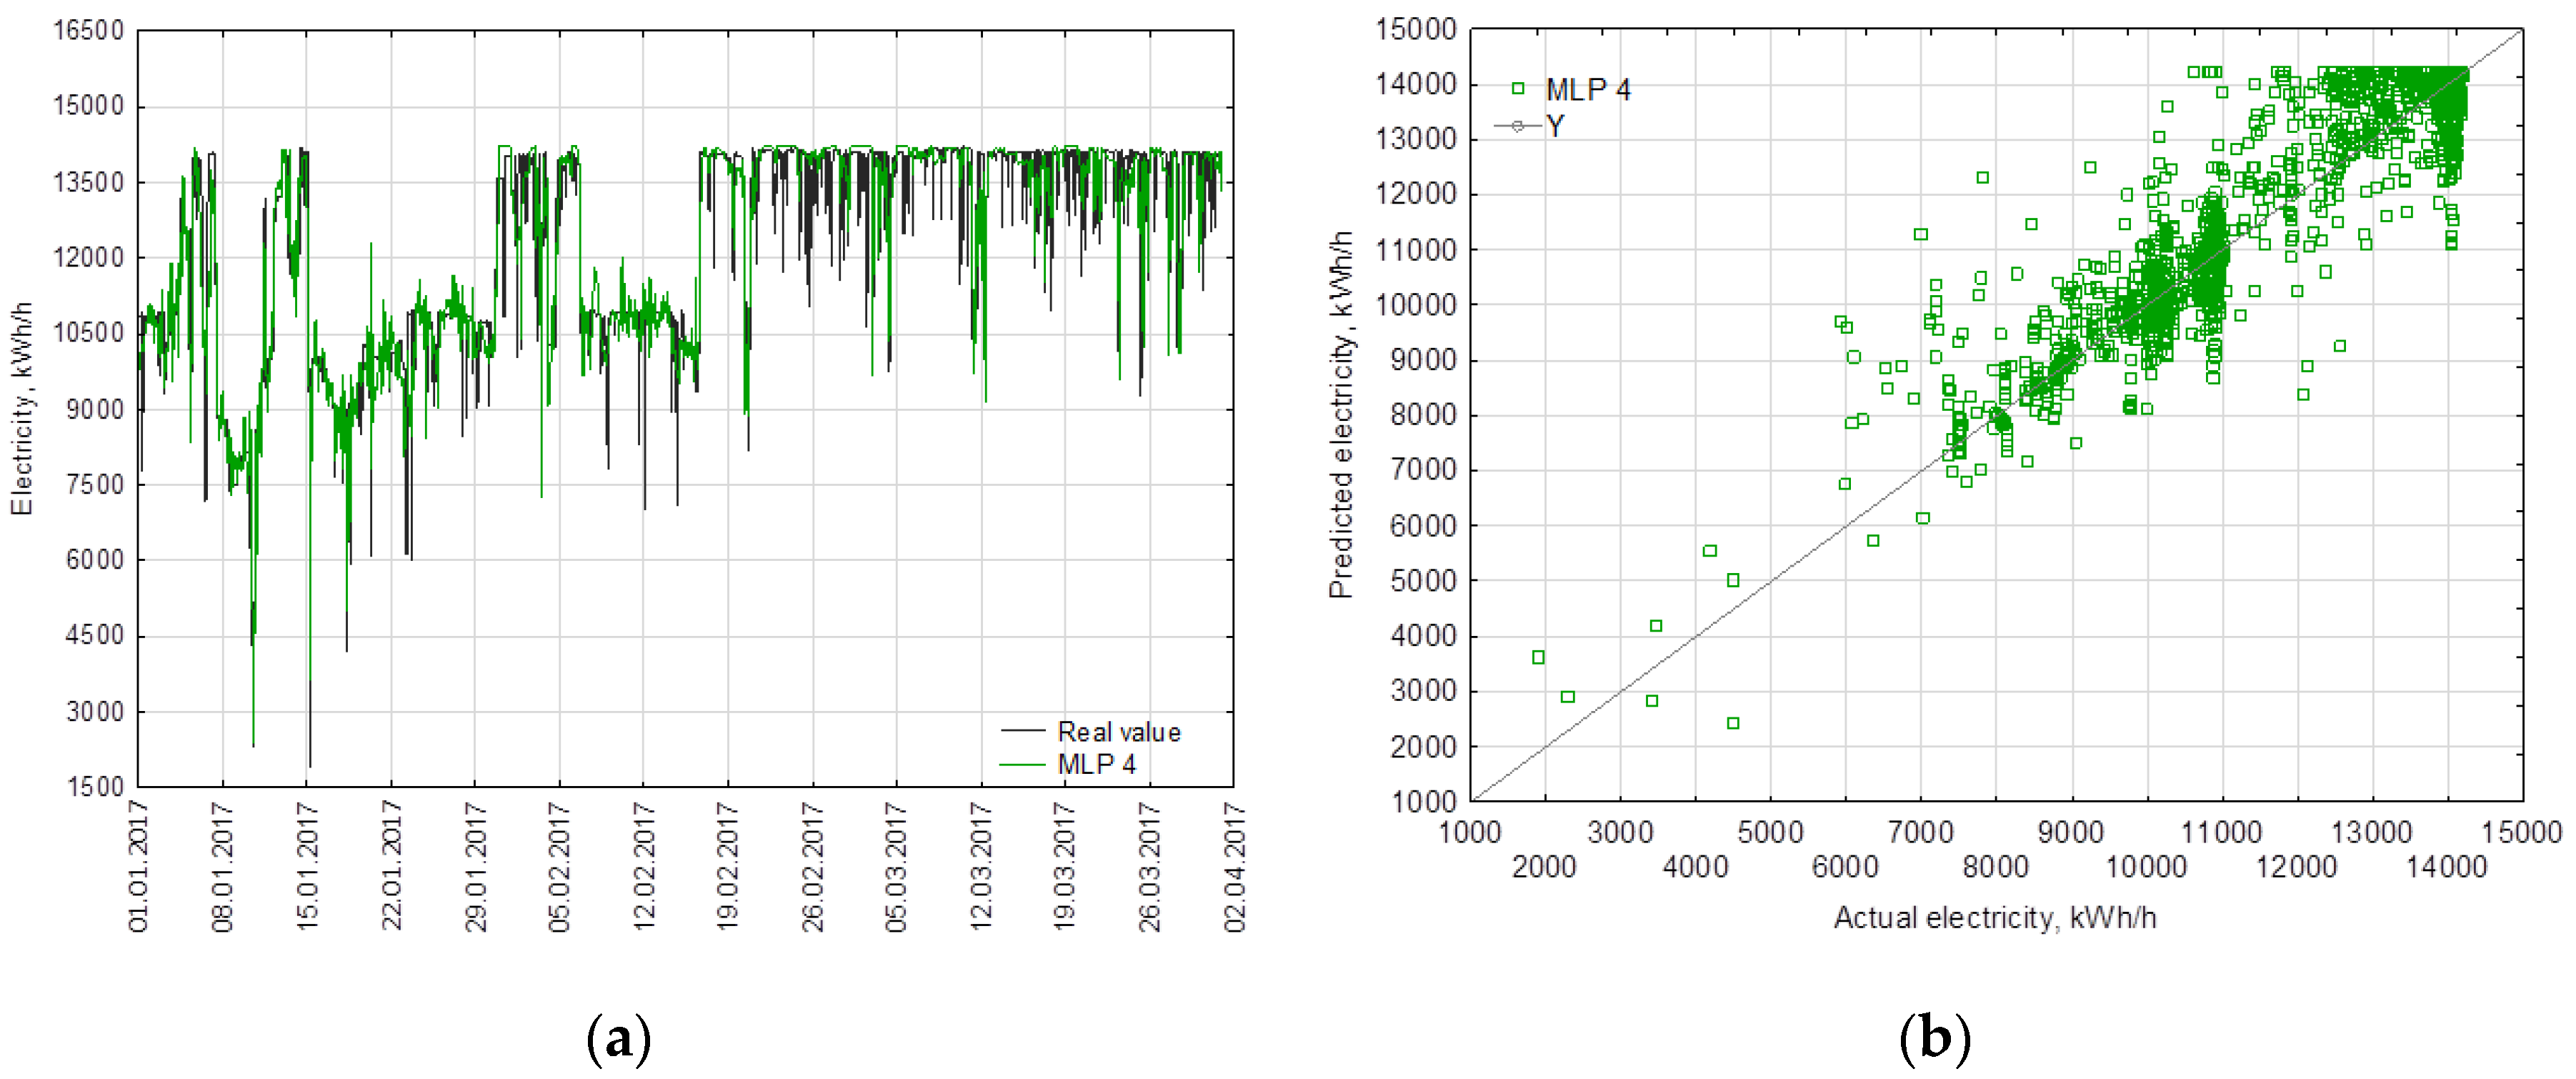Click the green MLP 4 line legend sample
2576x1079 pixels.
point(1022,764)
